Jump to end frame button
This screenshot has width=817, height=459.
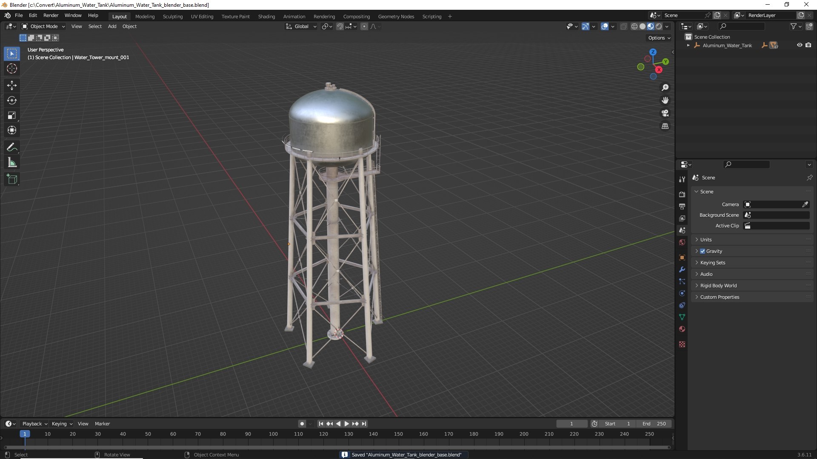(x=364, y=424)
